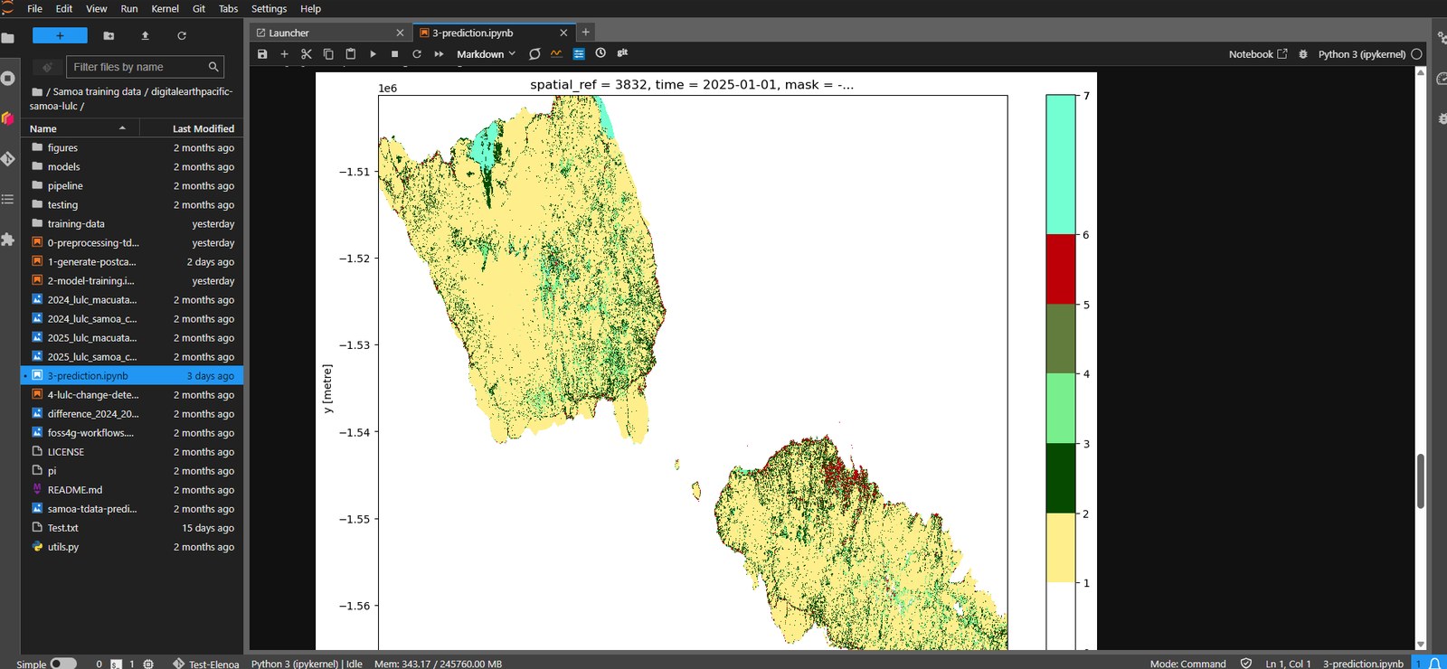The image size is (1447, 669).
Task: Show the table of contents sidebar
Action: [x=8, y=199]
